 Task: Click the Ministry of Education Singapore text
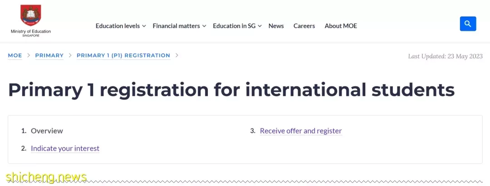[x=31, y=33]
